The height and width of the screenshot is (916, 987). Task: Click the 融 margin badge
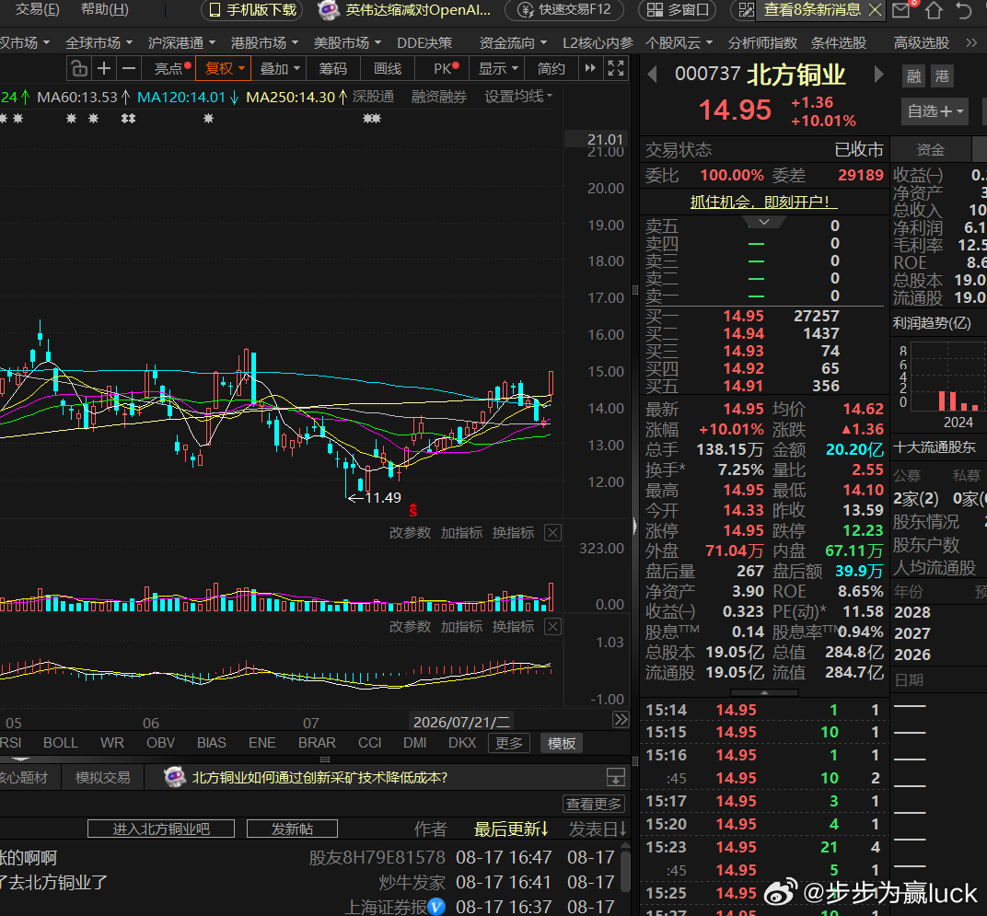(914, 76)
